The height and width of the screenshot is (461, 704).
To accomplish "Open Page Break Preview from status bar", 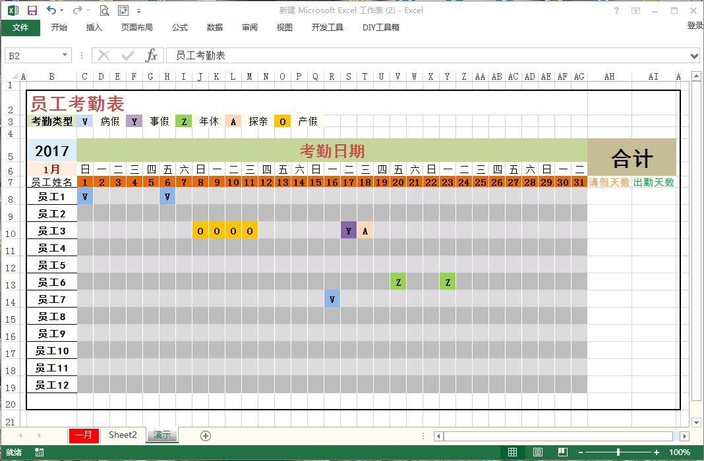I will 561,452.
